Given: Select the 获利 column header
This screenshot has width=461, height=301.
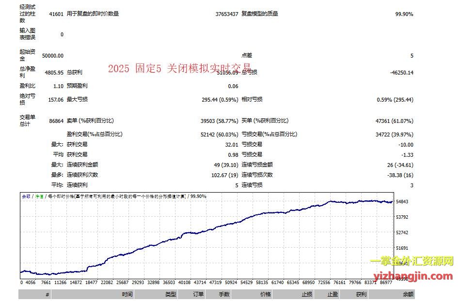Looking at the screenshot, I should coord(361,294).
